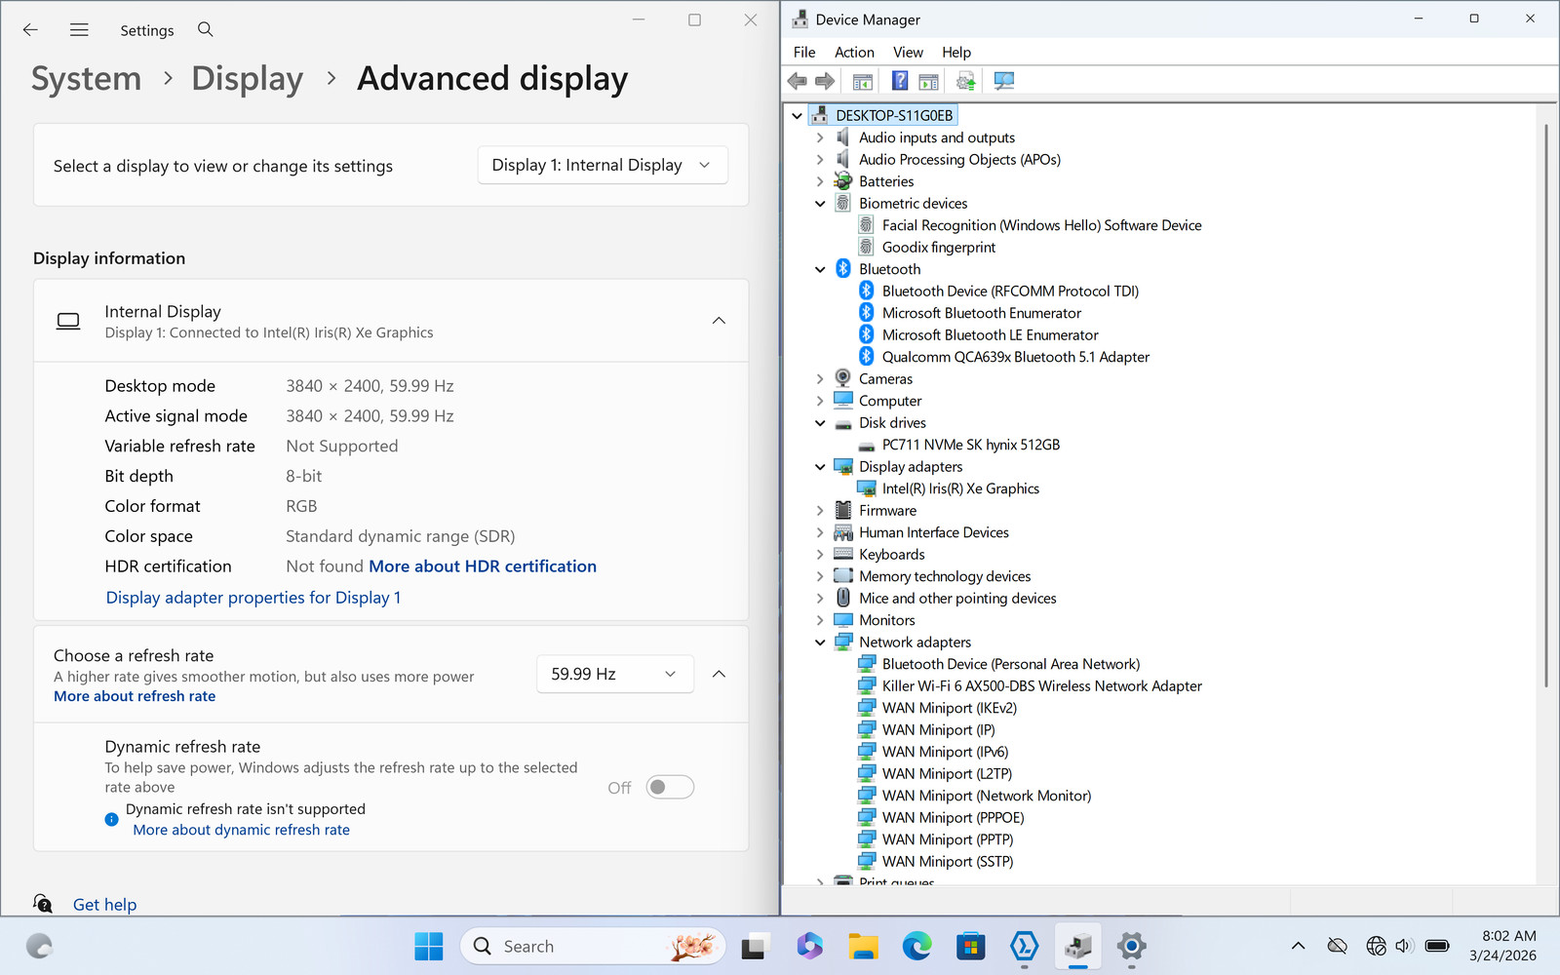Open the Help menu in Device Manager
The image size is (1560, 975).
coord(956,53)
